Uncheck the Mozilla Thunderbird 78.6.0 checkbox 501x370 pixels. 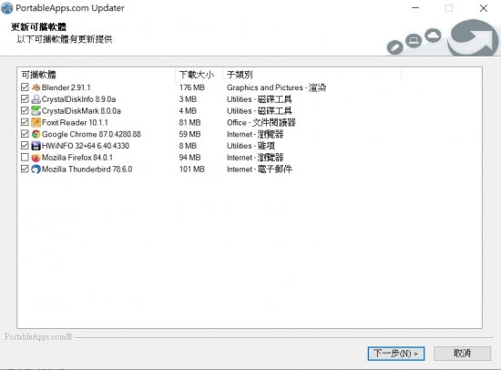(25, 169)
